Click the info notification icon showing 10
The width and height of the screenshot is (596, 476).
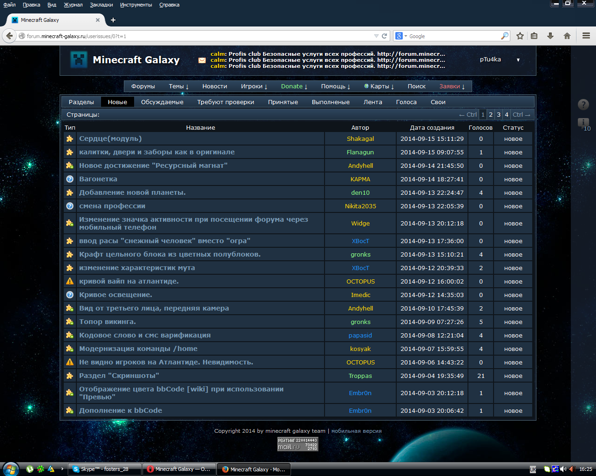point(583,124)
